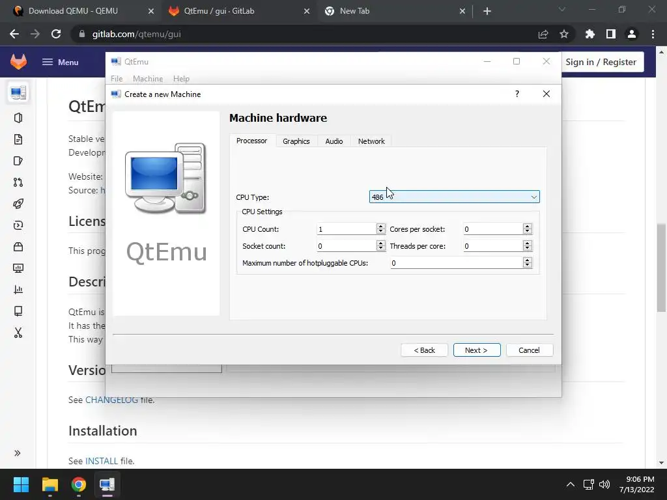Open Packages and registries sidebar icon
The width and height of the screenshot is (667, 500).
(18, 247)
